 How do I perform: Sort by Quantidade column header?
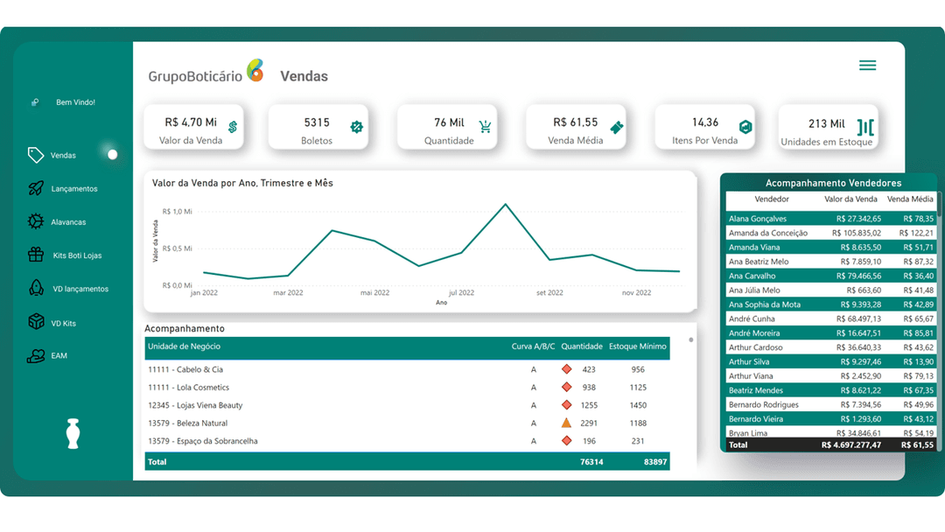pyautogui.click(x=582, y=346)
